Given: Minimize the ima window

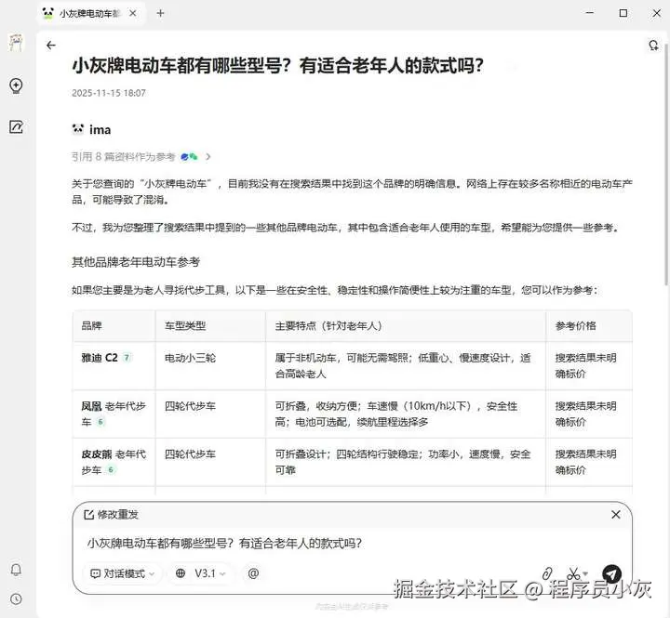Looking at the screenshot, I should tap(590, 13).
